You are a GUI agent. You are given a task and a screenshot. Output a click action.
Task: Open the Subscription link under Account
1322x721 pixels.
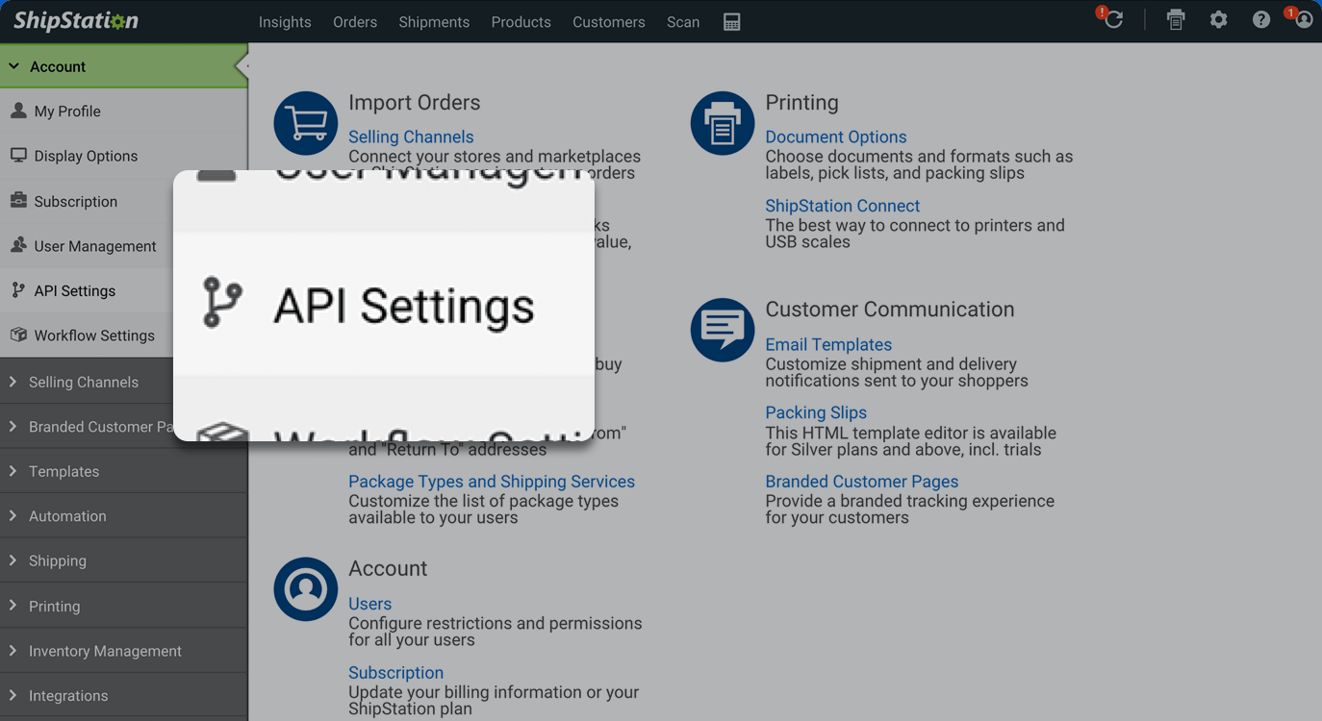[x=396, y=673]
